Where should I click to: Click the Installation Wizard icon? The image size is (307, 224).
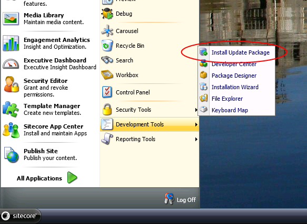pos(204,87)
